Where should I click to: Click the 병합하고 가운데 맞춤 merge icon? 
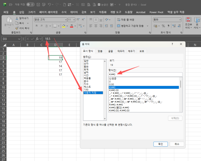coord(119,26)
